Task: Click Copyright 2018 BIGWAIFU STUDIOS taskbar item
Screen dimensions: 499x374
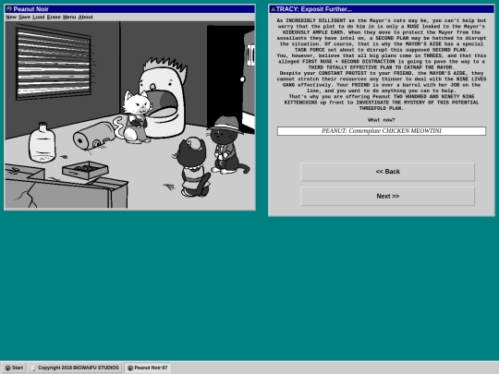Action: (76, 368)
